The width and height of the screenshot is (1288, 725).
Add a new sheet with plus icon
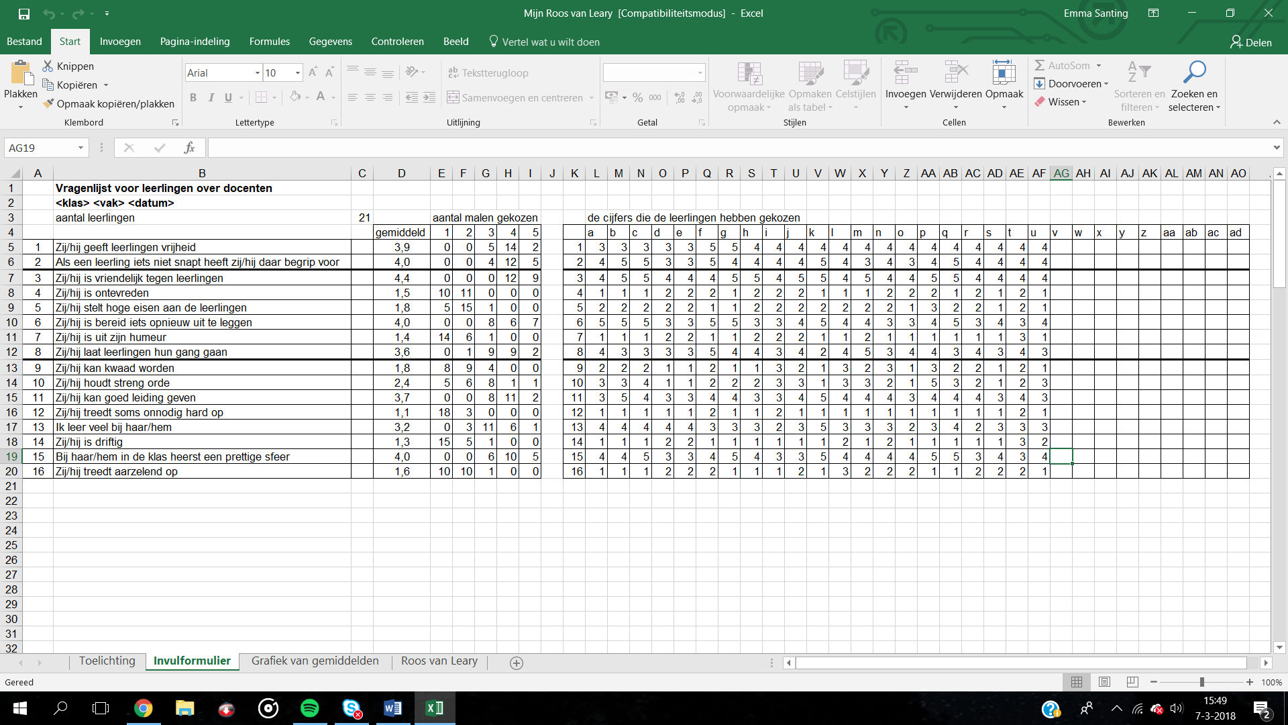[x=517, y=663]
